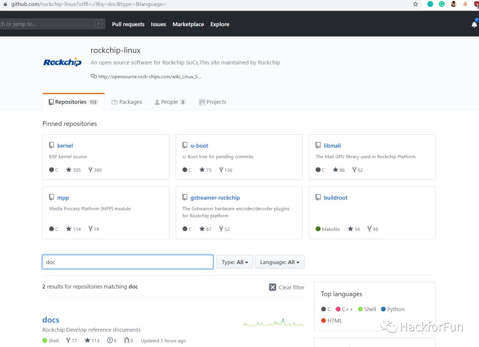The width and height of the screenshot is (479, 347).
Task: Switch to the Projects tab
Action: click(212, 102)
